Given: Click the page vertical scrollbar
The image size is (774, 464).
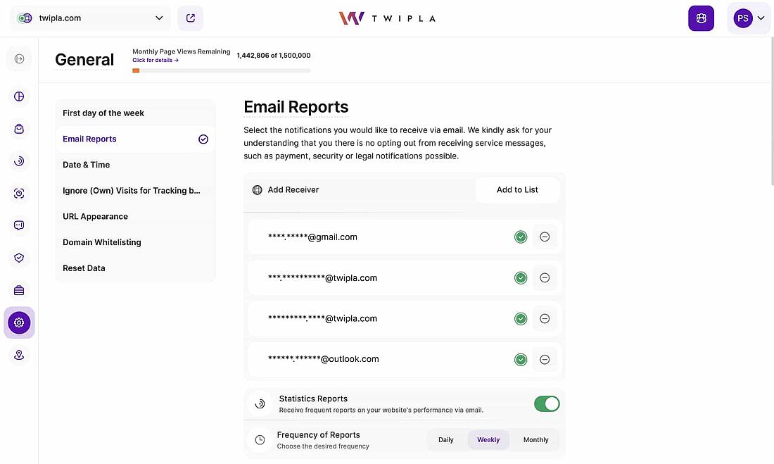Looking at the screenshot, I should coord(771,111).
